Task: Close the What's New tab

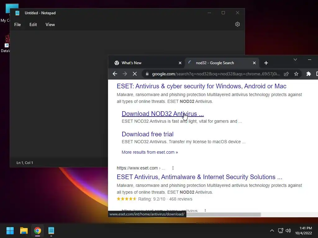Action: click(180, 63)
